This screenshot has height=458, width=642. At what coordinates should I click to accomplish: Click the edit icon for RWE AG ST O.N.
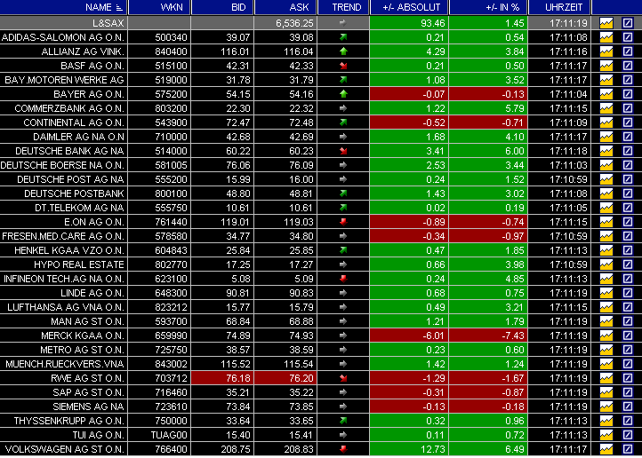628,378
